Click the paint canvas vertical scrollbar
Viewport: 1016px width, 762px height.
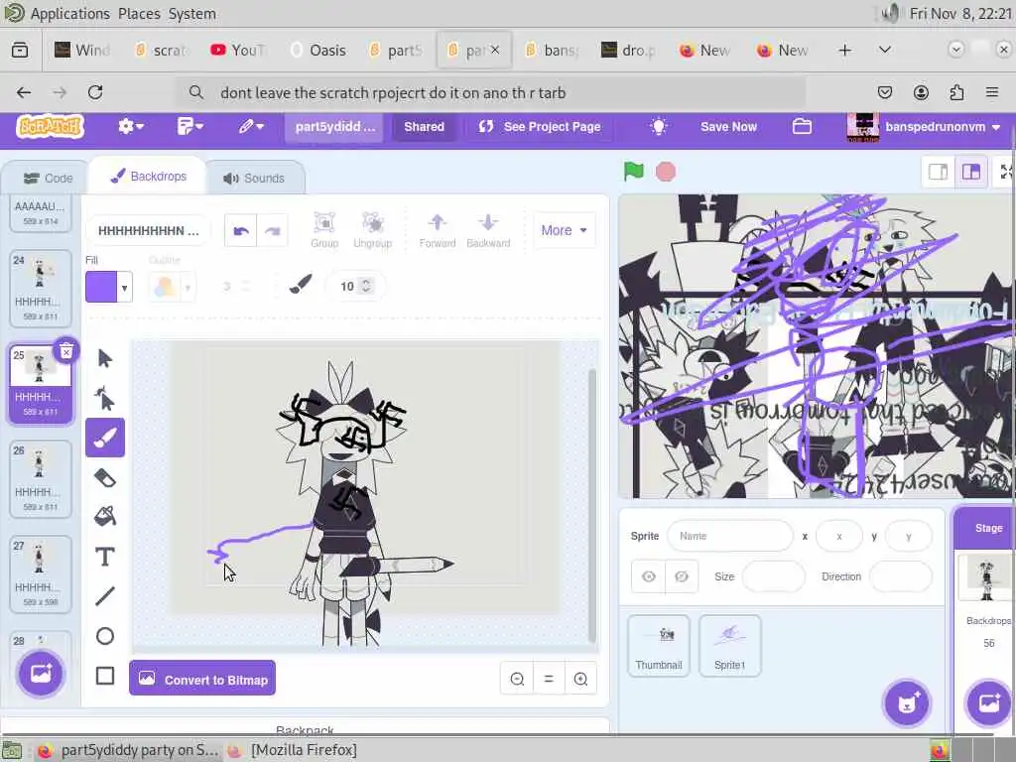tap(591, 505)
